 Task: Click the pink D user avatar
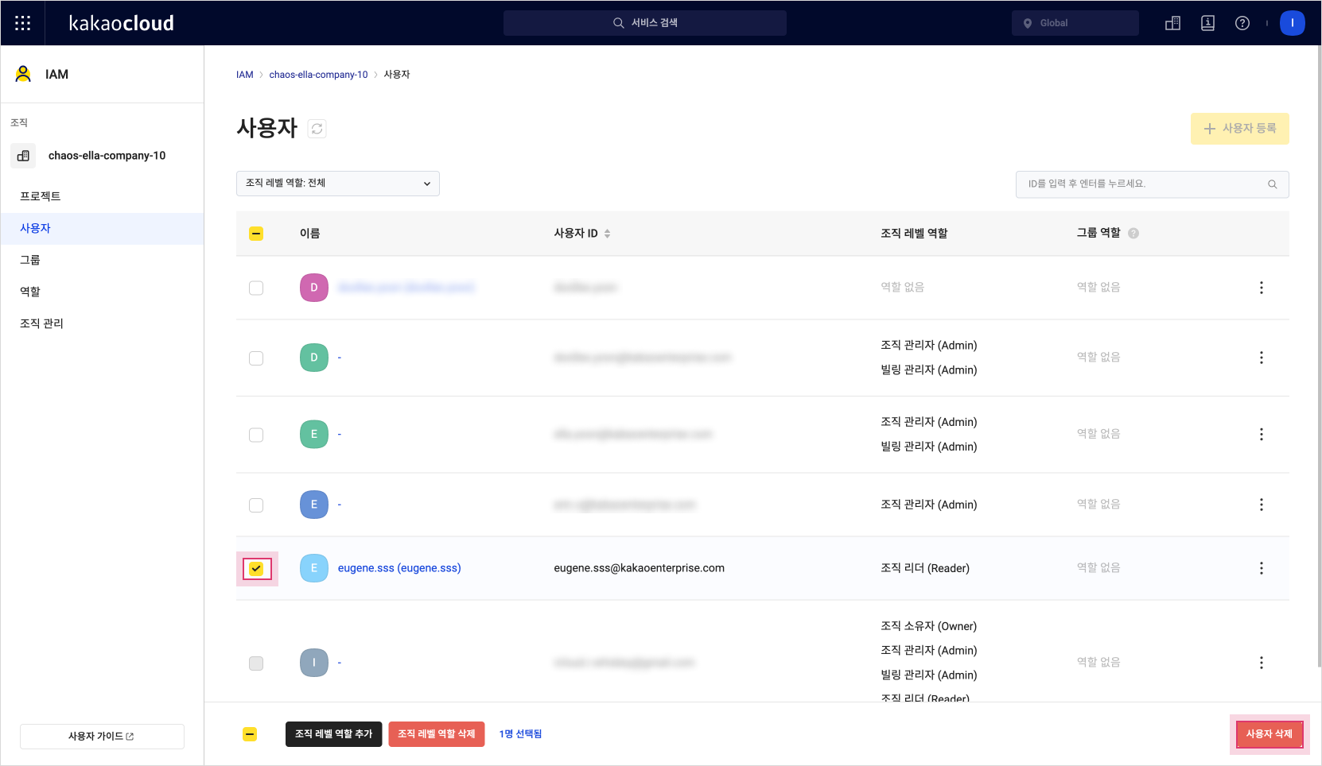pos(314,288)
